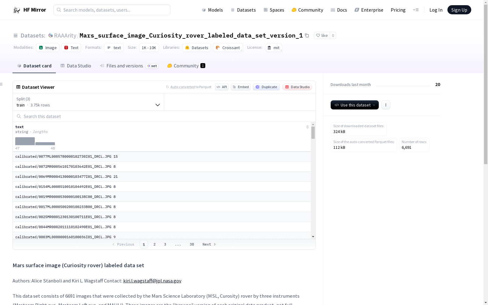Click the first length histogram bar (47)
The height and width of the screenshot is (305, 488).
pos(25,141)
